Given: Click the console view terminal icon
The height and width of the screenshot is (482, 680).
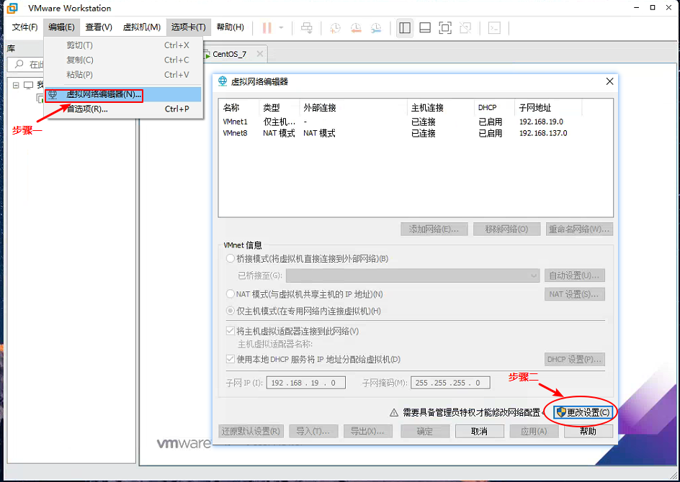Looking at the screenshot, I should pyautogui.click(x=494, y=28).
